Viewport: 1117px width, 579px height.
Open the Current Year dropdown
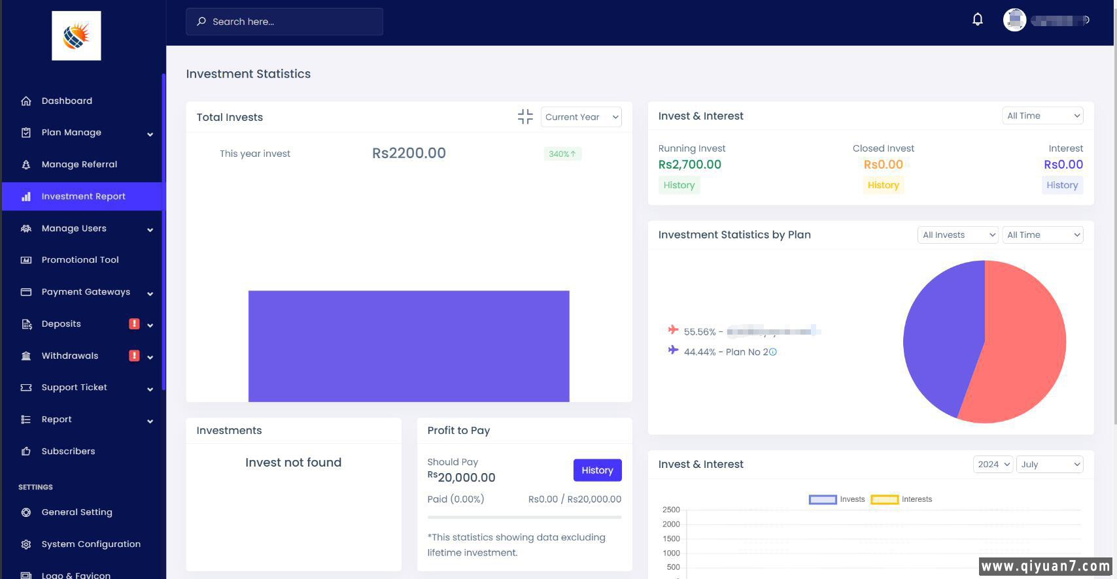(581, 117)
